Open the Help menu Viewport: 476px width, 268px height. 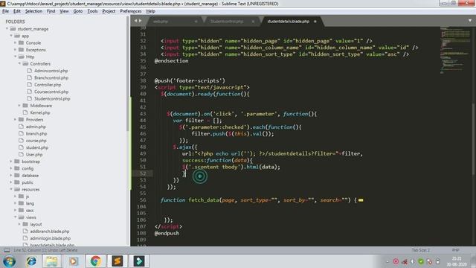point(150,11)
